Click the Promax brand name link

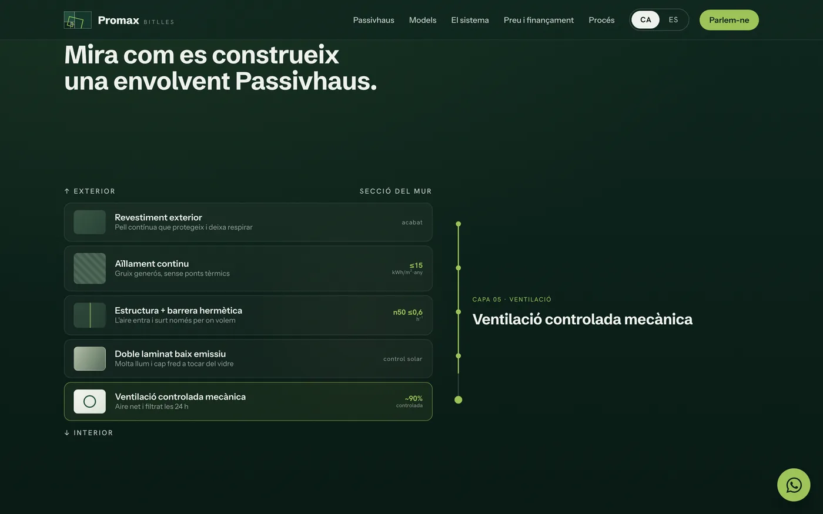pos(119,20)
